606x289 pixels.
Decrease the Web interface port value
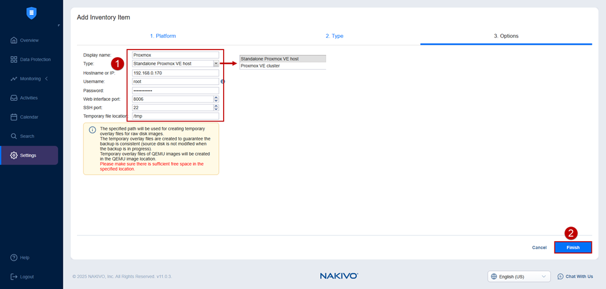216,101
